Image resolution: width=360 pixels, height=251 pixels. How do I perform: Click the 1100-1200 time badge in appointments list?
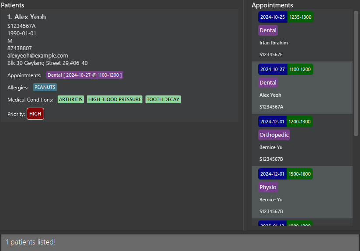click(x=300, y=69)
